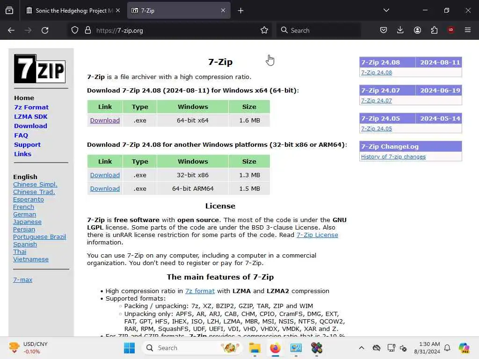Open the 7-Zip License link
Viewport: 479px width, 359px height.
point(317,235)
